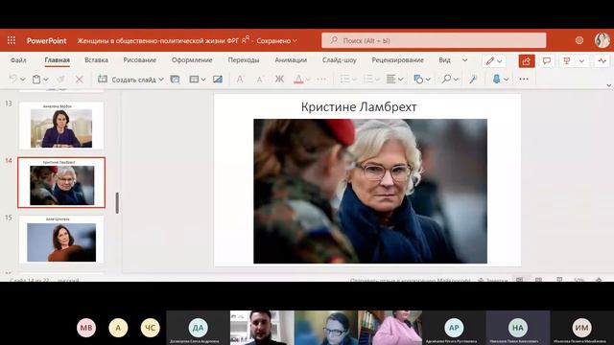Open Создать слайд dropdown arrow
The width and height of the screenshot is (614, 345).
coord(161,80)
